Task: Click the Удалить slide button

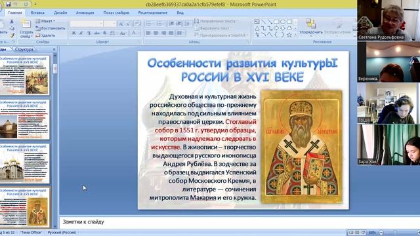Action: (45, 35)
